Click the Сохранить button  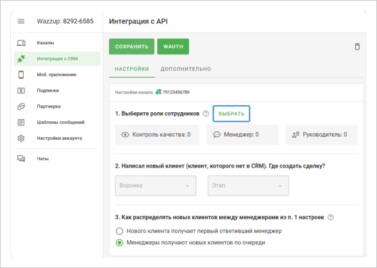point(132,47)
